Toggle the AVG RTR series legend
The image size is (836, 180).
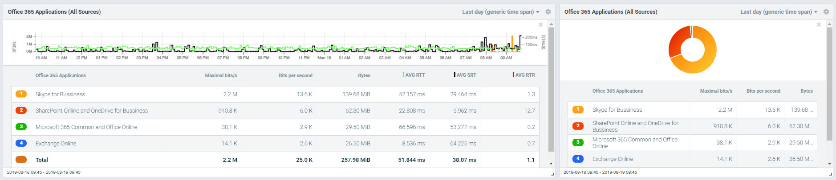(x=524, y=75)
